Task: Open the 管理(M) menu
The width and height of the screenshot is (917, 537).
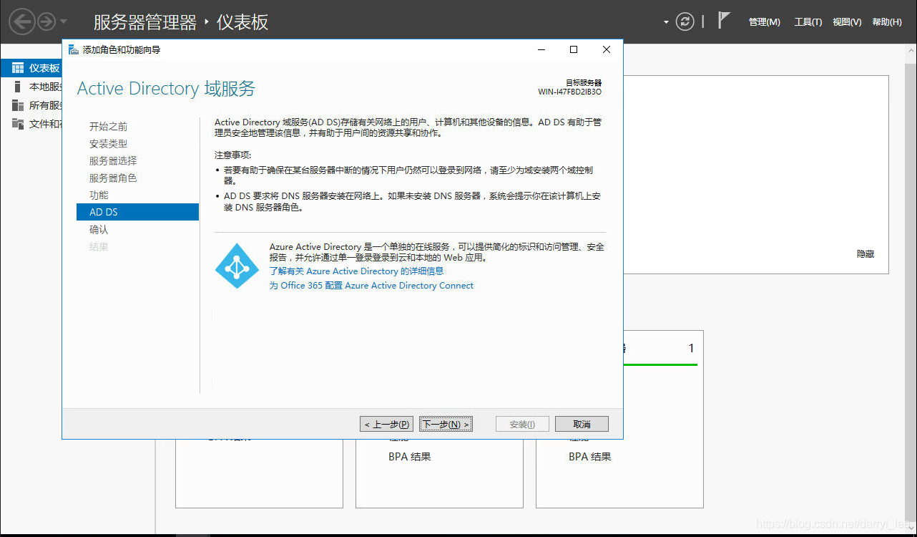Action: click(x=764, y=22)
